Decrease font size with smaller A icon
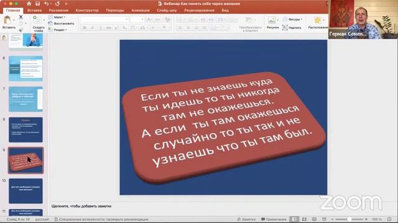Image resolution: width=398 pixels, height=223 pixels. tap(157, 19)
